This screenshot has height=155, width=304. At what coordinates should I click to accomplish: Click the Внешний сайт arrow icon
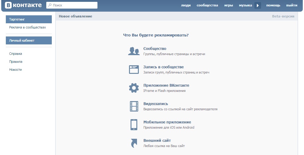click(x=134, y=143)
